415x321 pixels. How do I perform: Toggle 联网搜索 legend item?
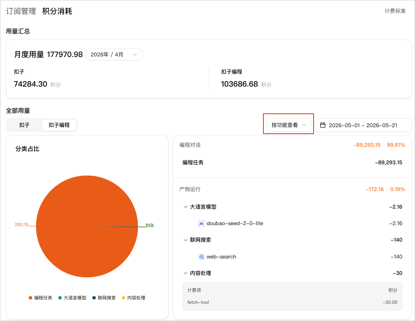(104, 298)
